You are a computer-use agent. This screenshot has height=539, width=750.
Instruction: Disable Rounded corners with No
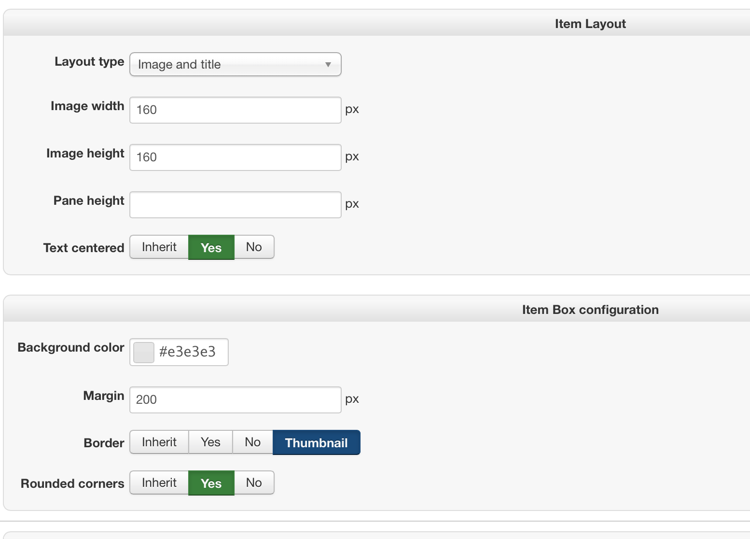tap(254, 483)
